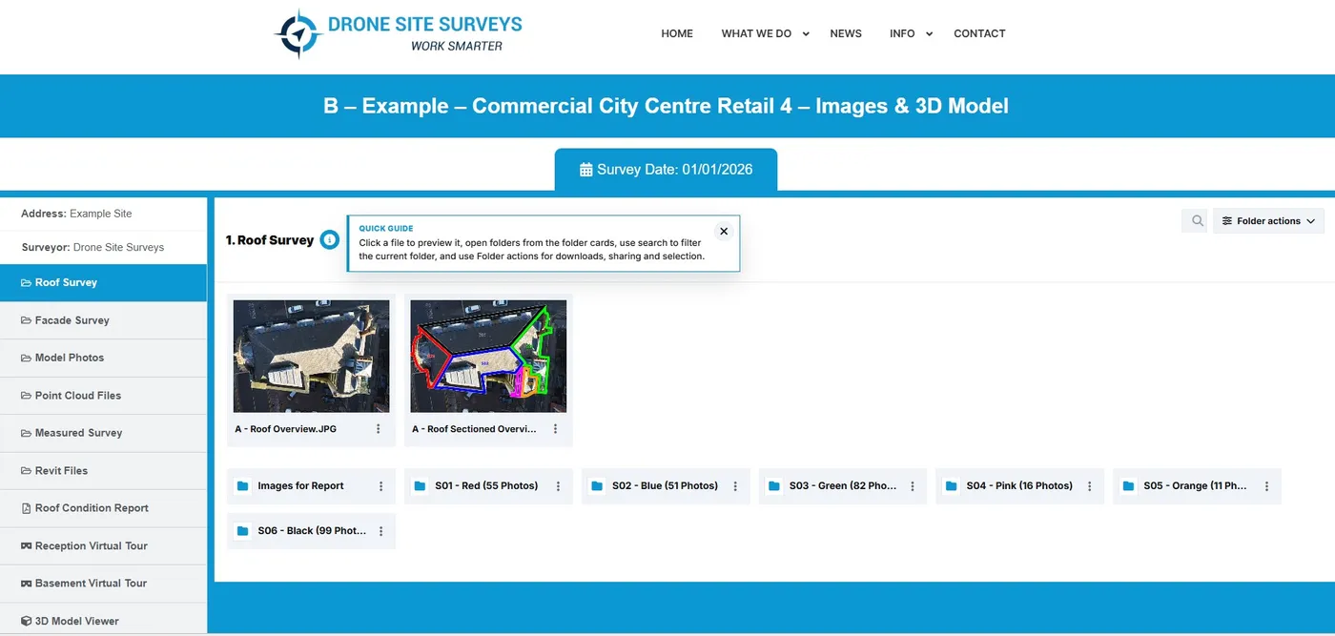Image resolution: width=1335 pixels, height=636 pixels.
Task: Click the A - Roof Overview.JPG file name
Action: coord(286,429)
